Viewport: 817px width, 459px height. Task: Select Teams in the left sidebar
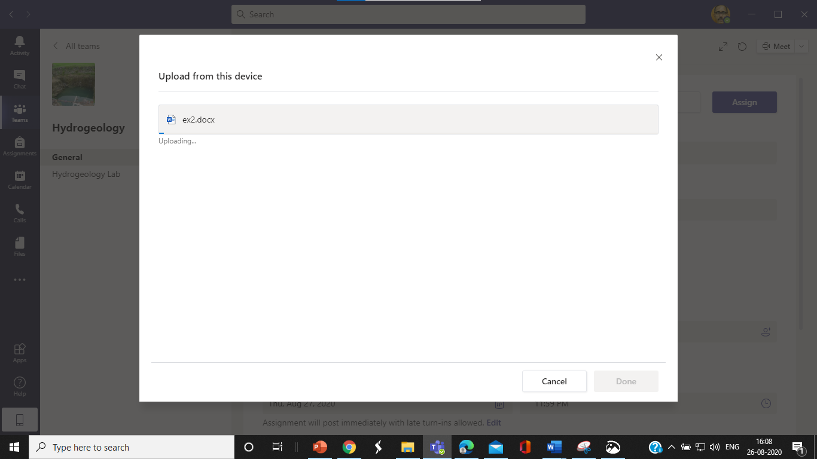point(20,112)
